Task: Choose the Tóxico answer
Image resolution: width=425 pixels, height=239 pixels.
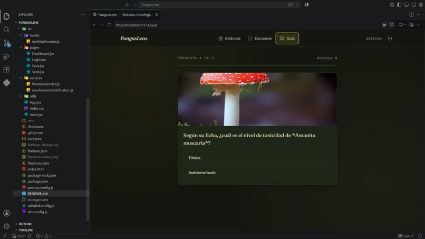Action: pyautogui.click(x=257, y=158)
